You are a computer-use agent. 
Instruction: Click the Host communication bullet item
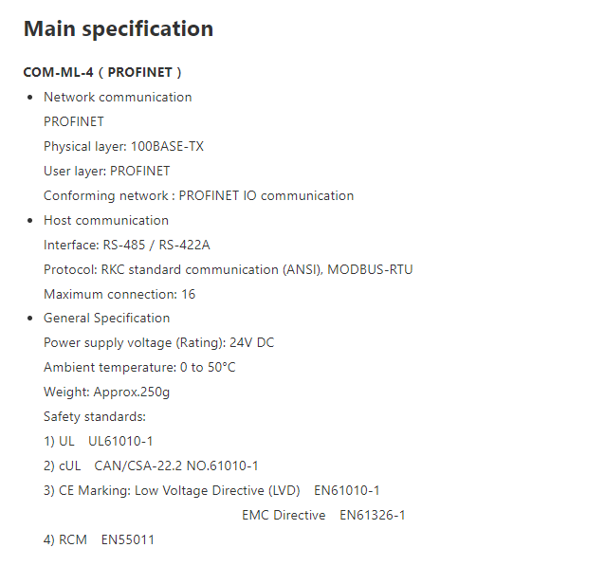tap(106, 221)
